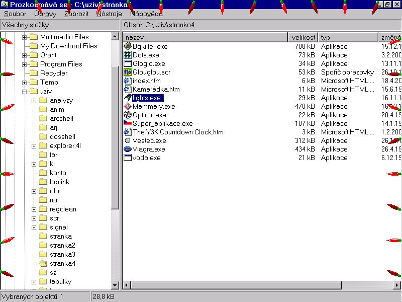402x302 pixels.
Task: Click the index.htm HTML document icon
Action: click(128, 81)
